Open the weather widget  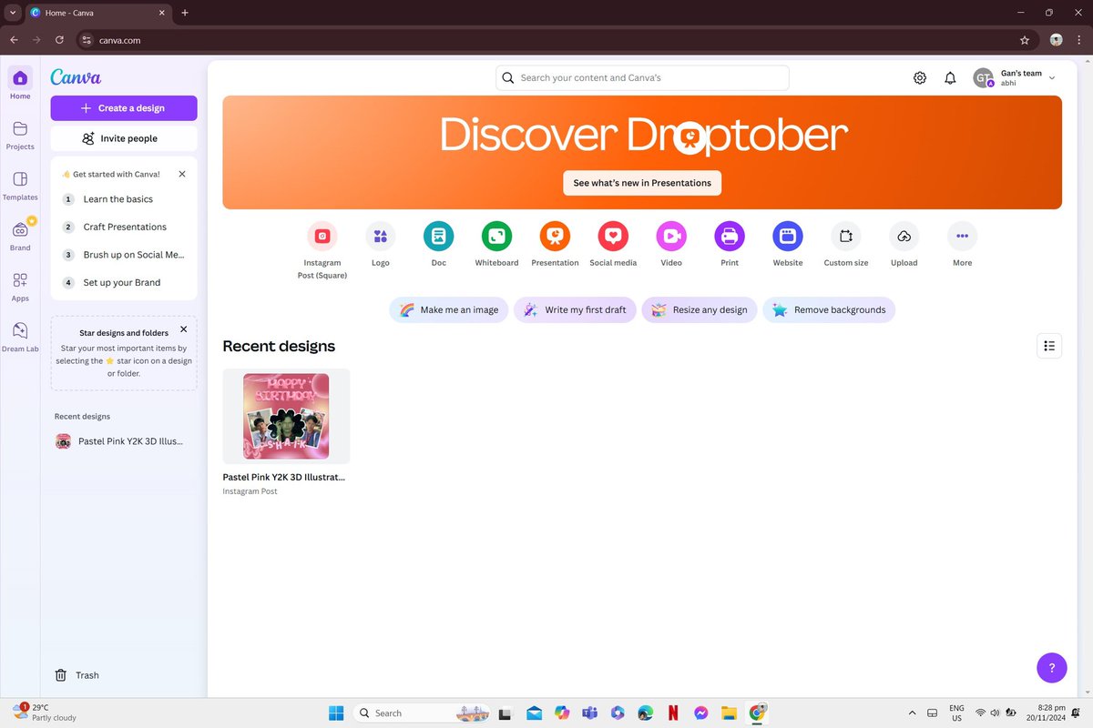[x=46, y=713]
